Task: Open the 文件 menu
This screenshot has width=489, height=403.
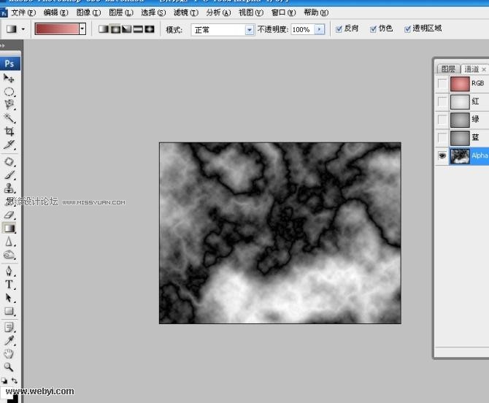Action: (23, 12)
